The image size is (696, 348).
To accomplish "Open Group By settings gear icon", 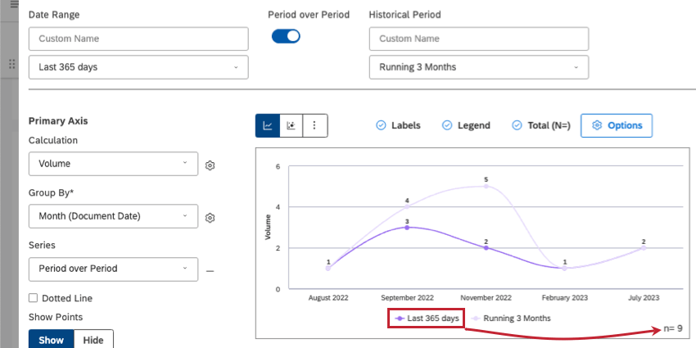I will click(210, 218).
